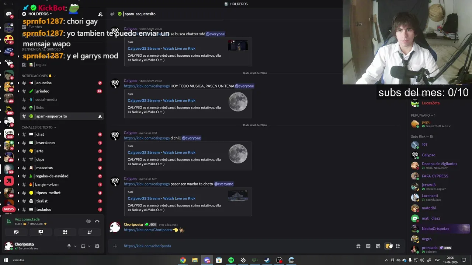Screen dimensions: 472x265
Task: Open the GIF picker
Action: point(368,246)
